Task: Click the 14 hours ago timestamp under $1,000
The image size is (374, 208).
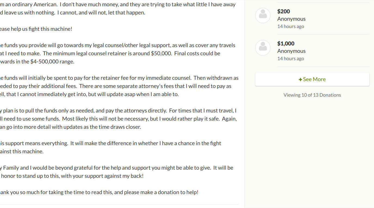Action: (x=291, y=59)
